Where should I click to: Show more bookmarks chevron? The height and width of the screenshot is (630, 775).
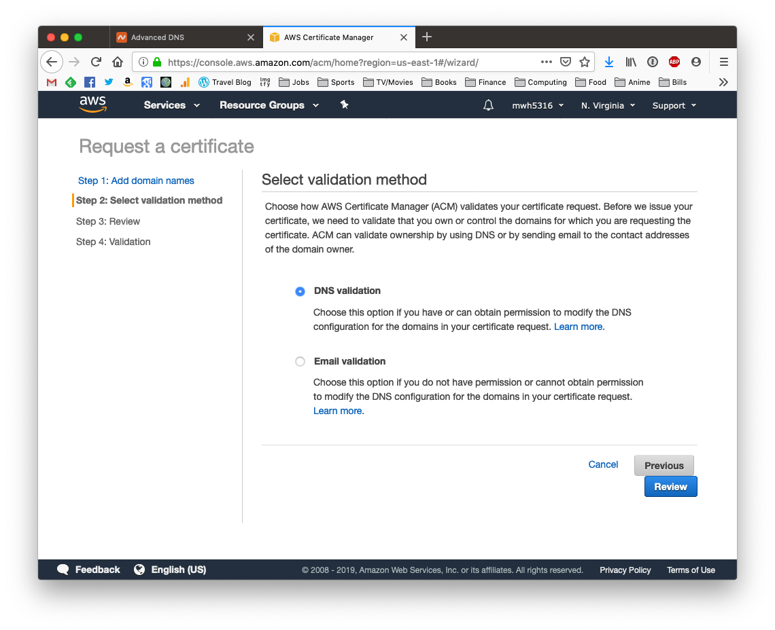click(x=723, y=82)
